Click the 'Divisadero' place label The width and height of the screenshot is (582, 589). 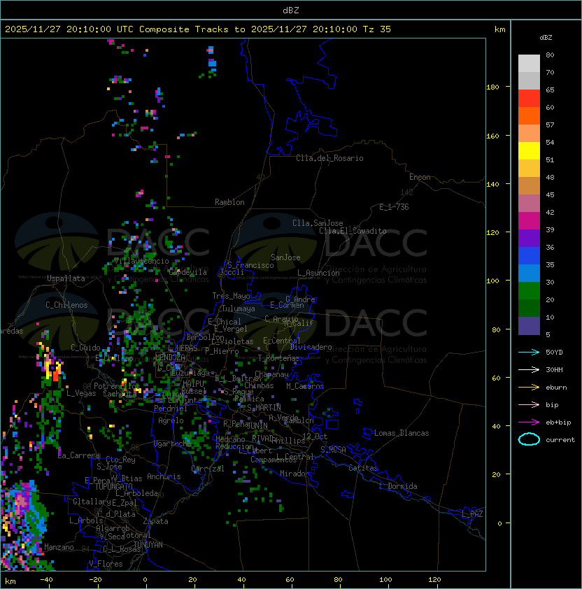coord(311,347)
